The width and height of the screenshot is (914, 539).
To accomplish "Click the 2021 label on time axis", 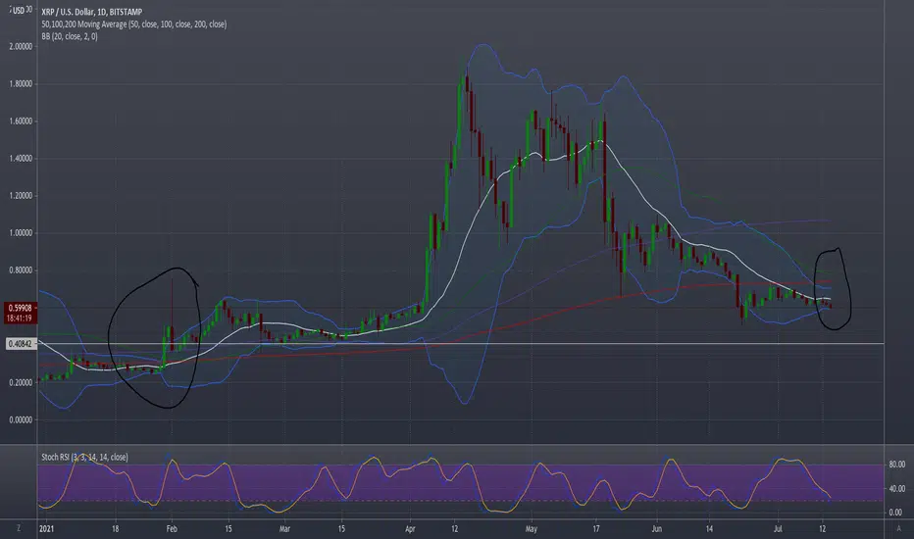I will click(x=46, y=528).
